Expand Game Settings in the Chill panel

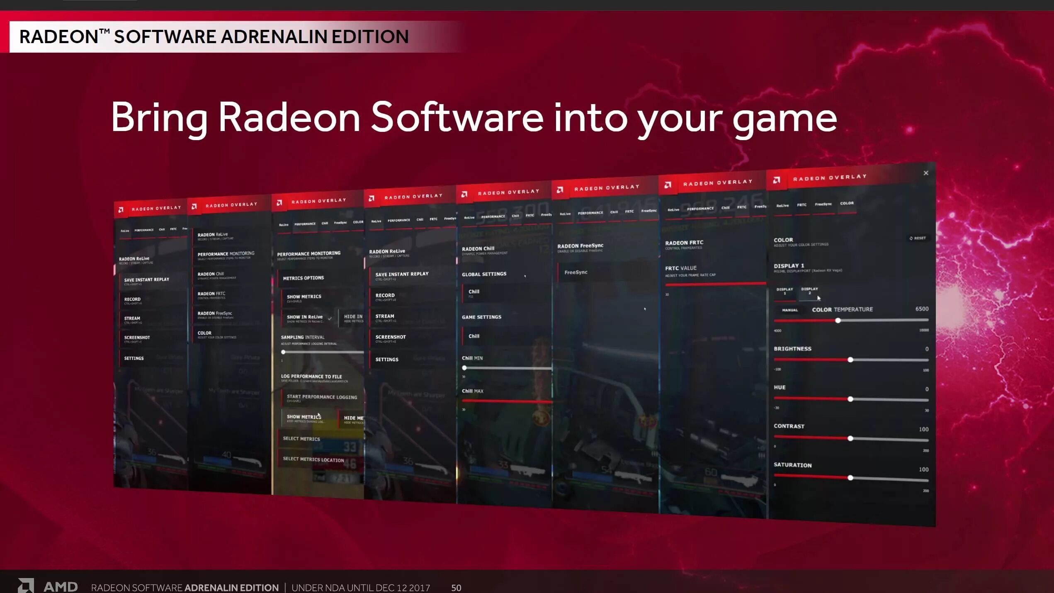tap(481, 317)
